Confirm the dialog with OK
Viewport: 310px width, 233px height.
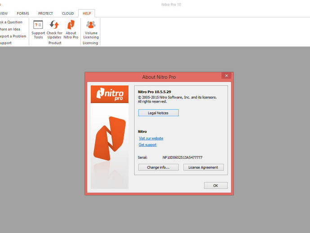point(216,185)
